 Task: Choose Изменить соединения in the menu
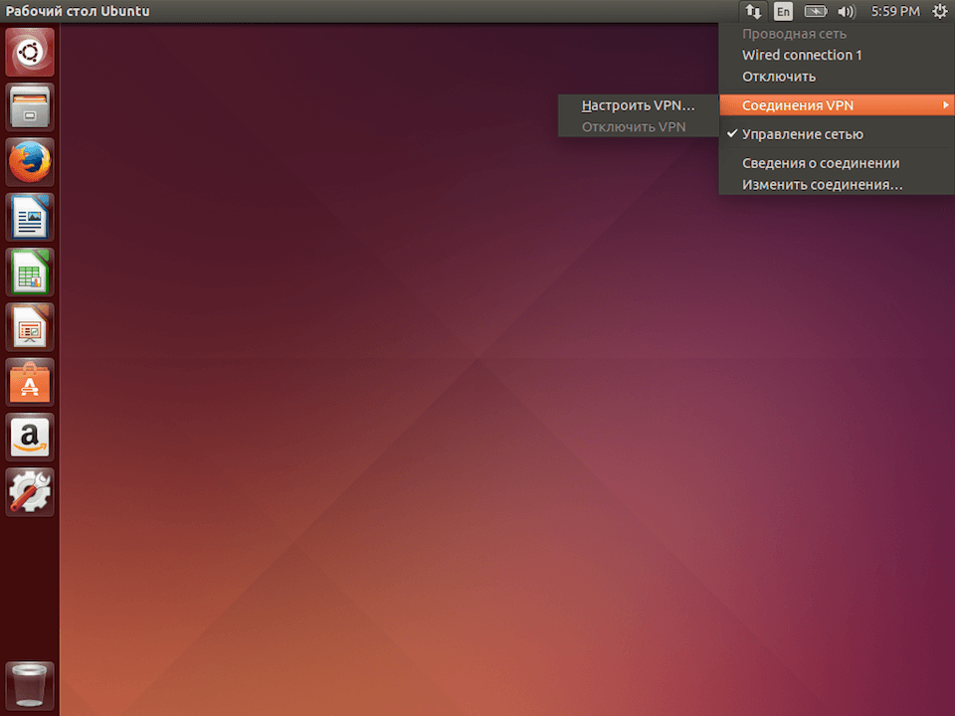tap(815, 184)
